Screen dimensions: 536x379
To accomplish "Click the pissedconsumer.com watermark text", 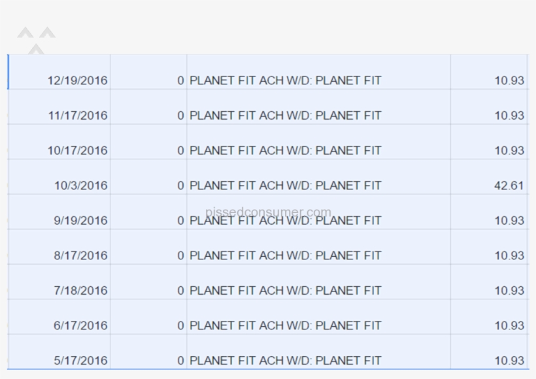I will [268, 212].
